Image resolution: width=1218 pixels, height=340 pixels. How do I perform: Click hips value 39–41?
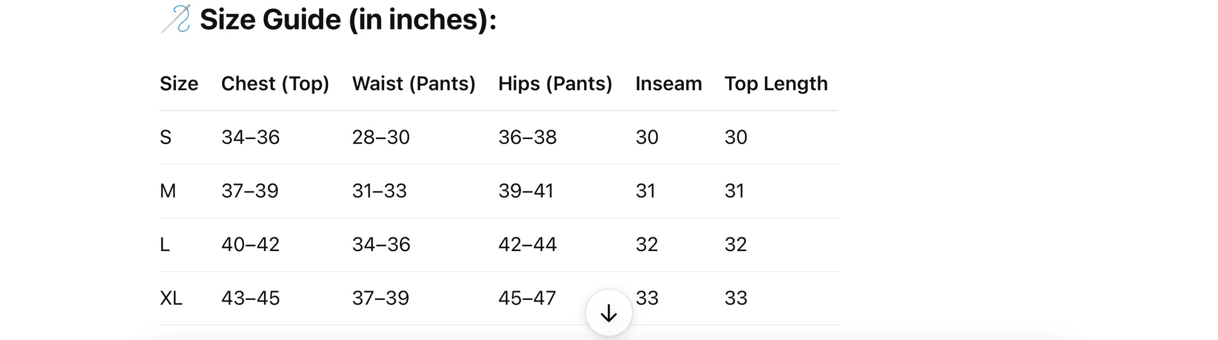tap(526, 191)
